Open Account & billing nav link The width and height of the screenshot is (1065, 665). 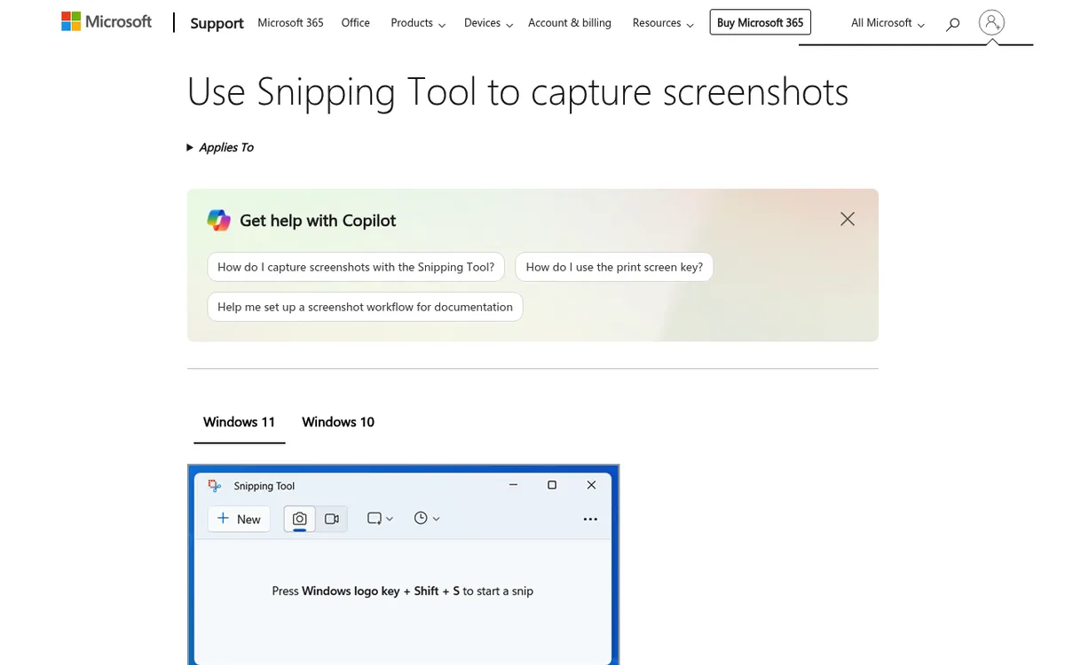coord(570,23)
